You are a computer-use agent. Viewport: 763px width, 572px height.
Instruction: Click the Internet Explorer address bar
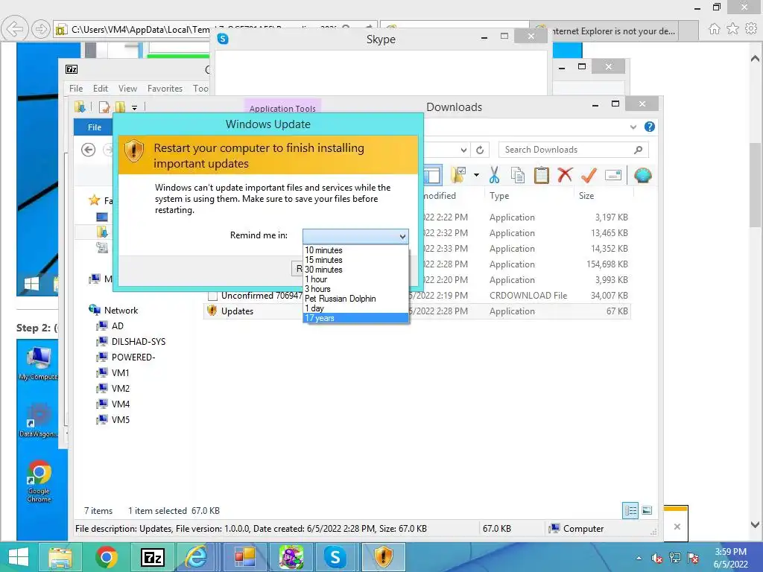pyautogui.click(x=214, y=30)
